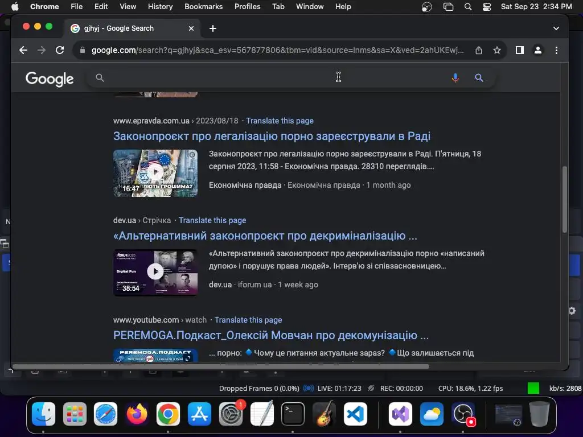Open TextEdit from the Dock
583x437 pixels.
(262, 414)
